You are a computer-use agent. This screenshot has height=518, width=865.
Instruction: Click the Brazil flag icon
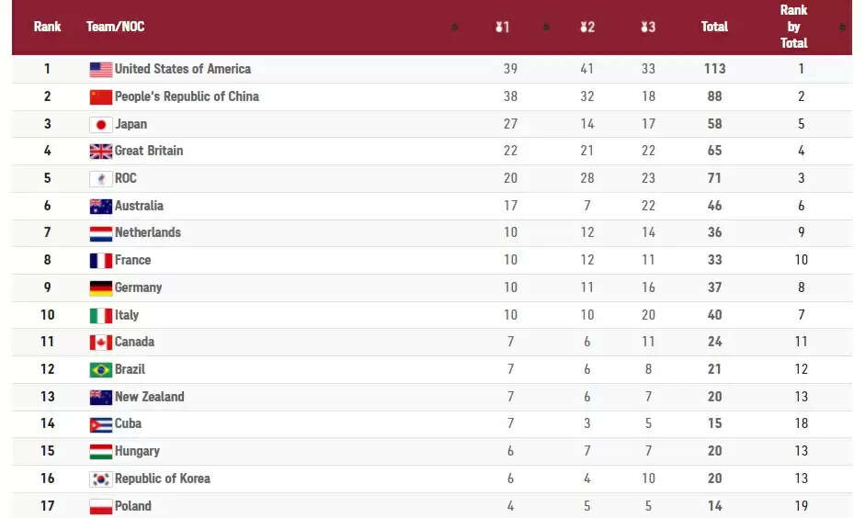100,370
